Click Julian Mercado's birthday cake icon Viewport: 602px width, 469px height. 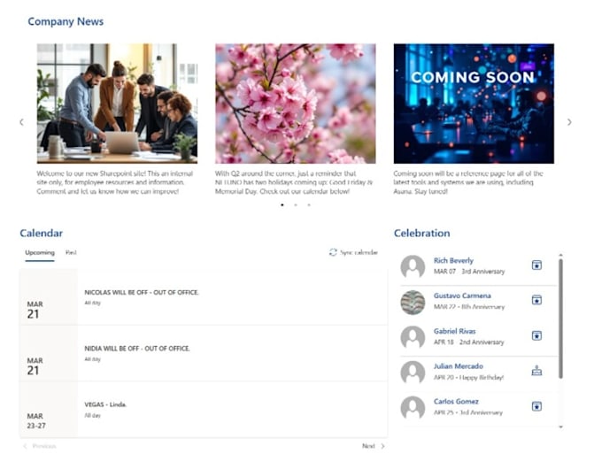(x=536, y=371)
